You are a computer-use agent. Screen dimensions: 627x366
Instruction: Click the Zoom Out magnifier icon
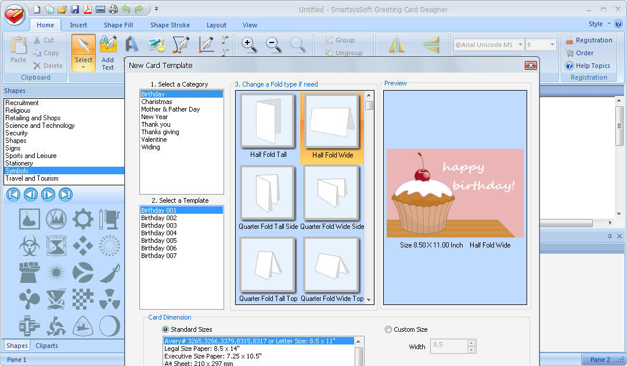273,45
